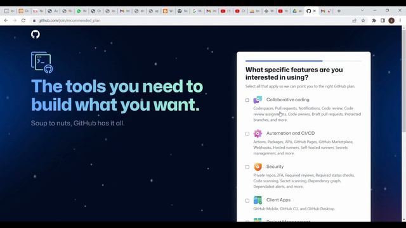The height and width of the screenshot is (228, 406).
Task: Switch to the Google Drive tab
Action: point(298,11)
